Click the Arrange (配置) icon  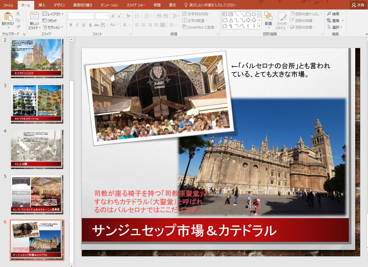[x=268, y=16]
